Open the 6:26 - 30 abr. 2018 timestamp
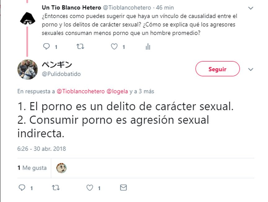The image size is (268, 202). pyautogui.click(x=42, y=149)
